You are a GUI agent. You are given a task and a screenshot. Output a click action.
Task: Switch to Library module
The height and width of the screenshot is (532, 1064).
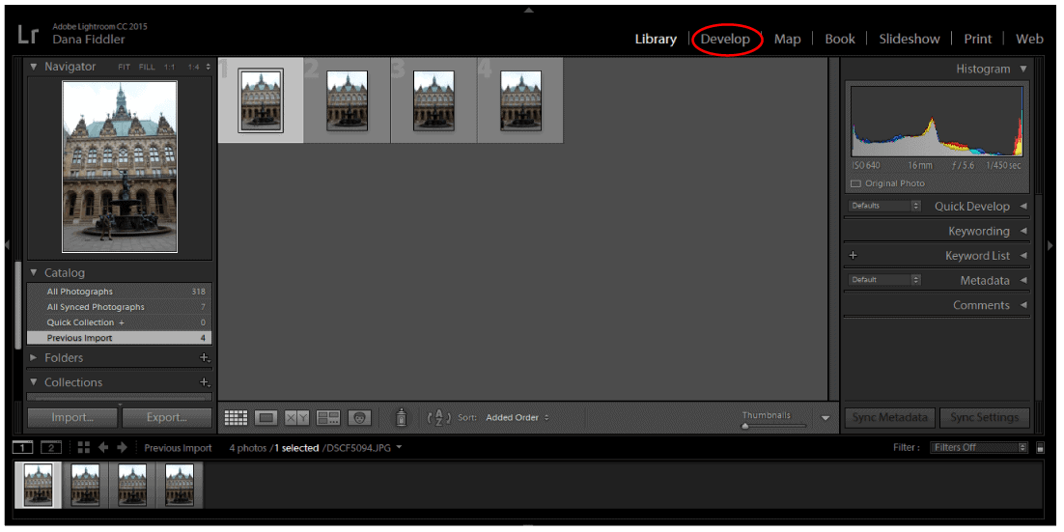pyautogui.click(x=656, y=40)
